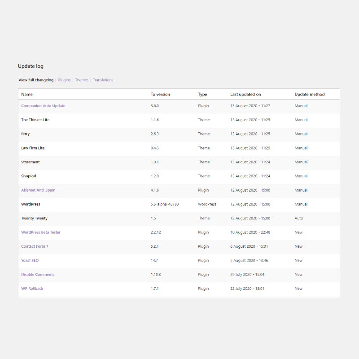This screenshot has height=359, width=359.
Task: Click the Update method column header
Action: tap(310, 94)
